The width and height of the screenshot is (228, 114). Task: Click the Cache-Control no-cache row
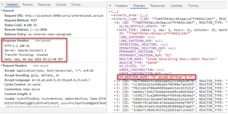click(23, 84)
